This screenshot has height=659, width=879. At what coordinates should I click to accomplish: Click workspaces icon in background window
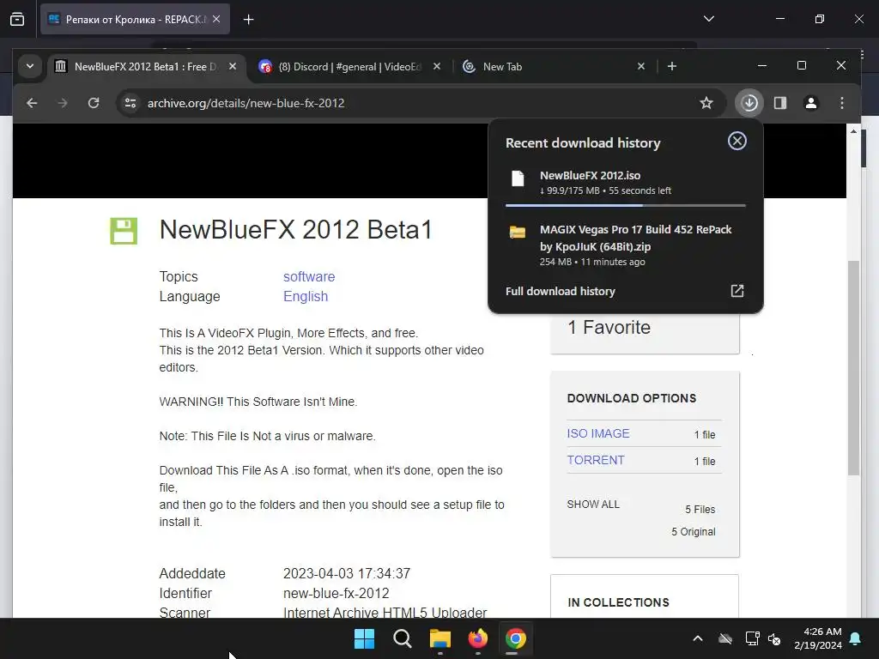(17, 19)
